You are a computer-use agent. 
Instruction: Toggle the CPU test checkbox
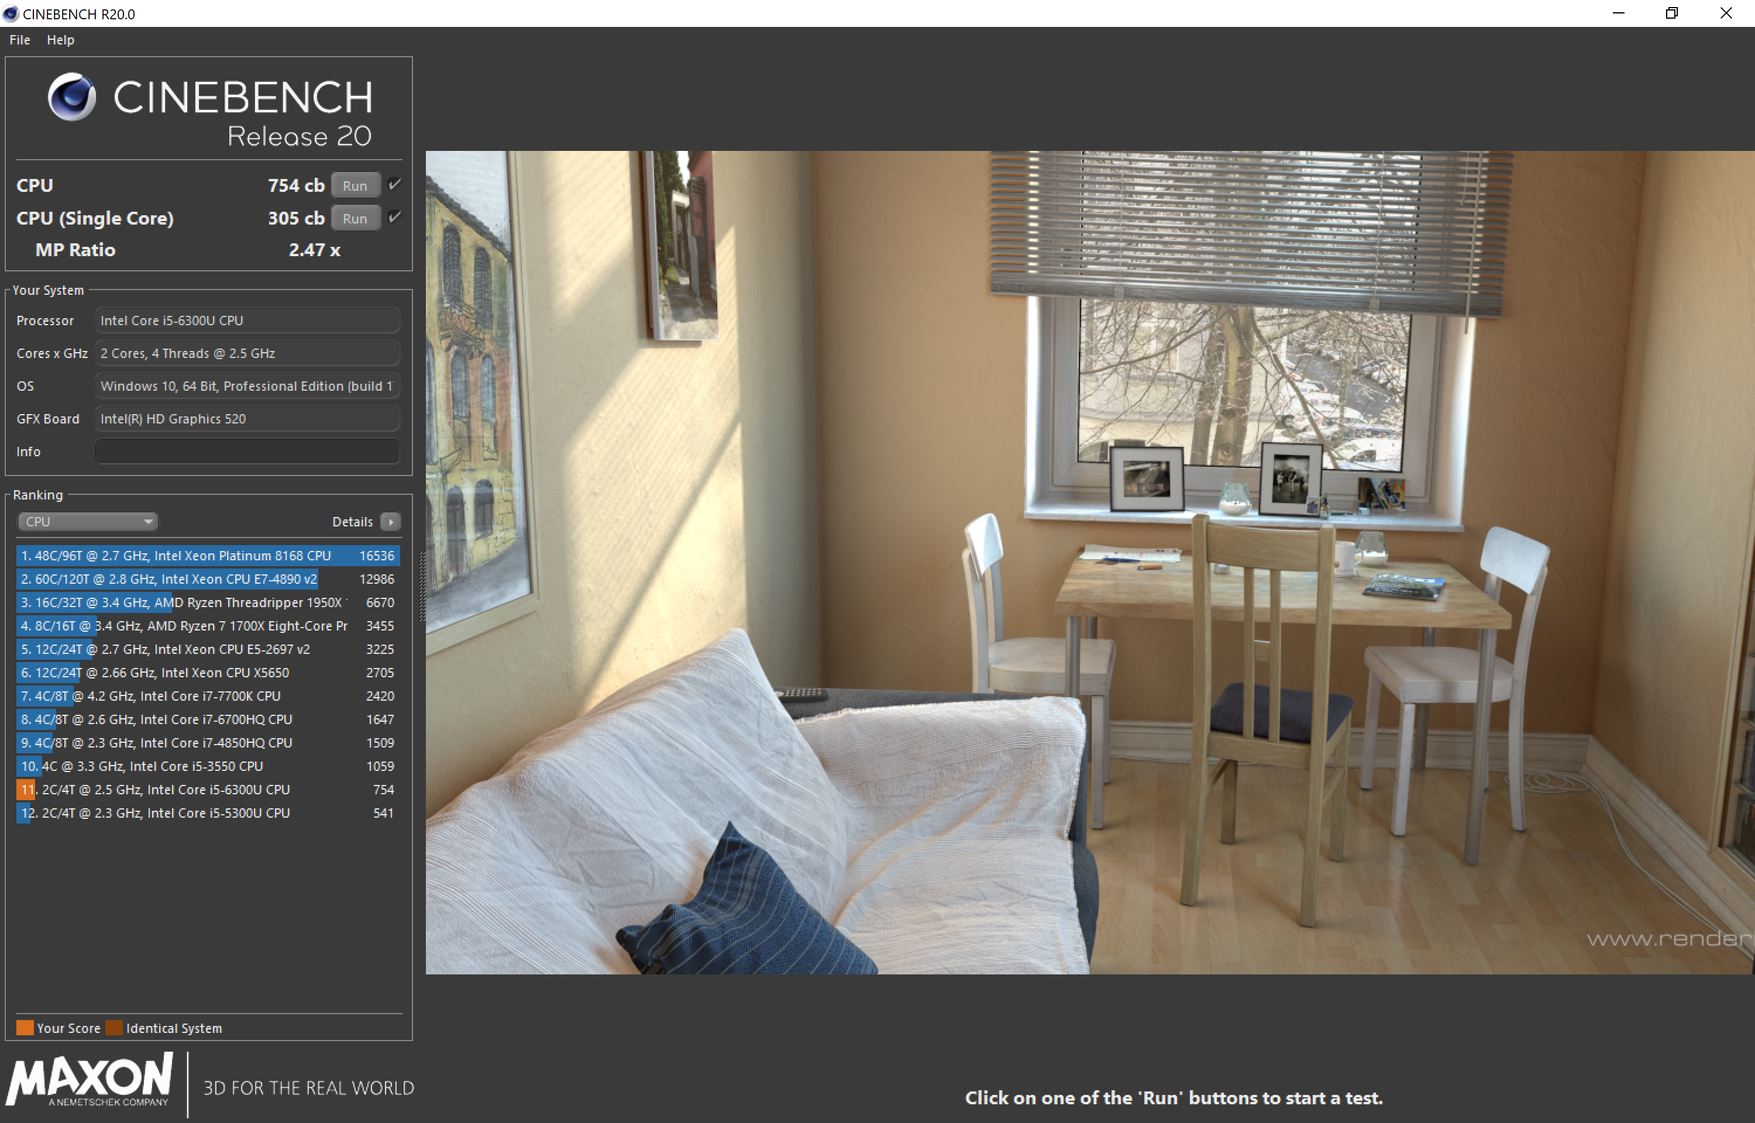(394, 184)
